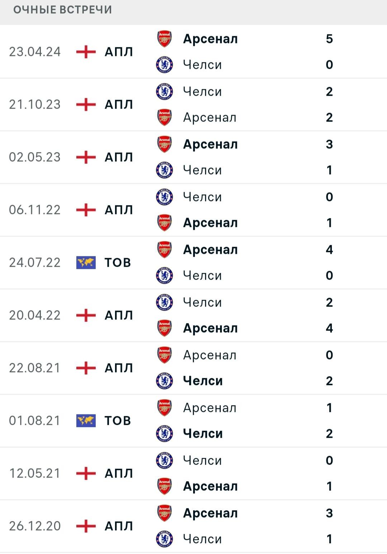
Task: Select АПЛ label for 23.04.24 match
Action: [x=119, y=52]
